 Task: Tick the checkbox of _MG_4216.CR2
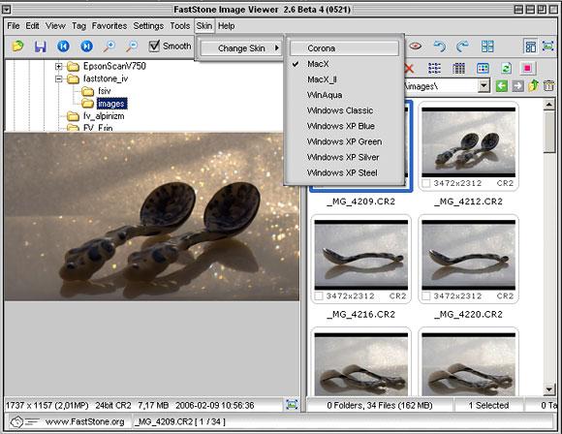coord(318,296)
